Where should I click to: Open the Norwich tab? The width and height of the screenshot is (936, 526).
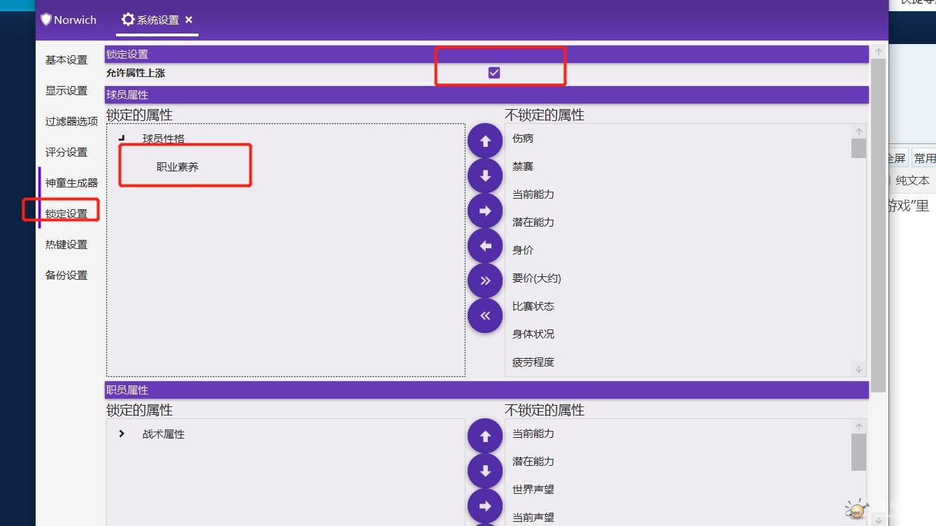pos(69,20)
